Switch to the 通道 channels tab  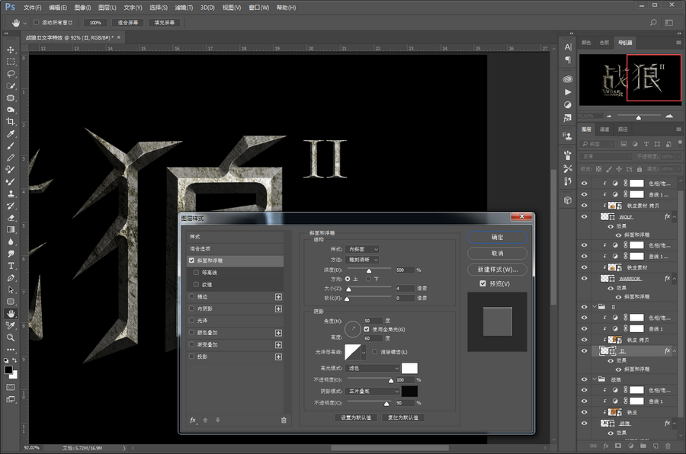point(604,129)
